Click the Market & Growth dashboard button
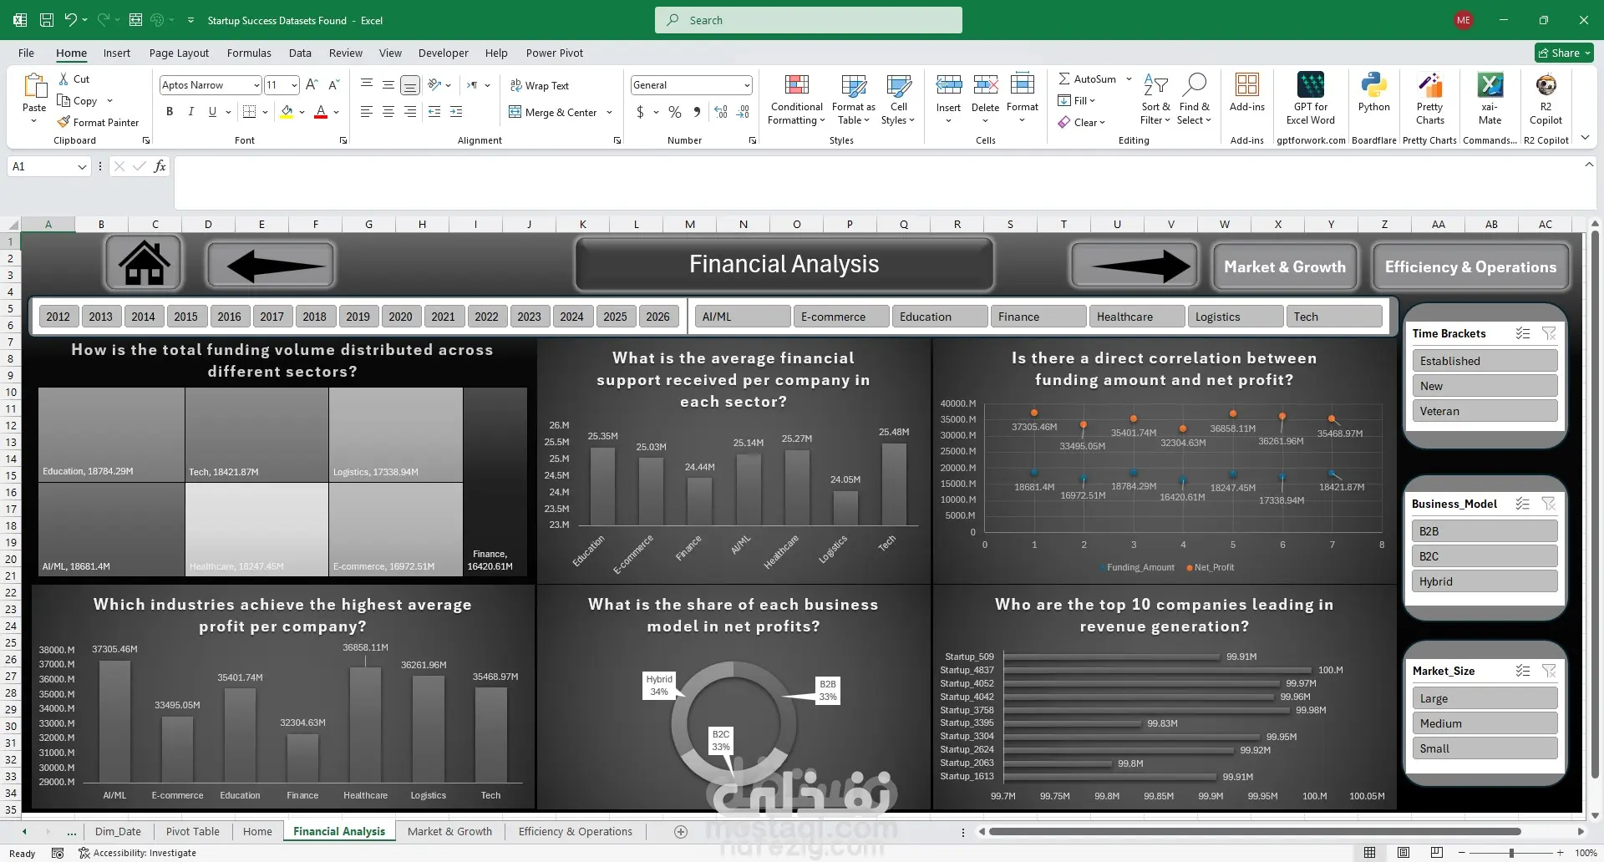Screen dimensions: 1604x862 pyautogui.click(x=1285, y=267)
